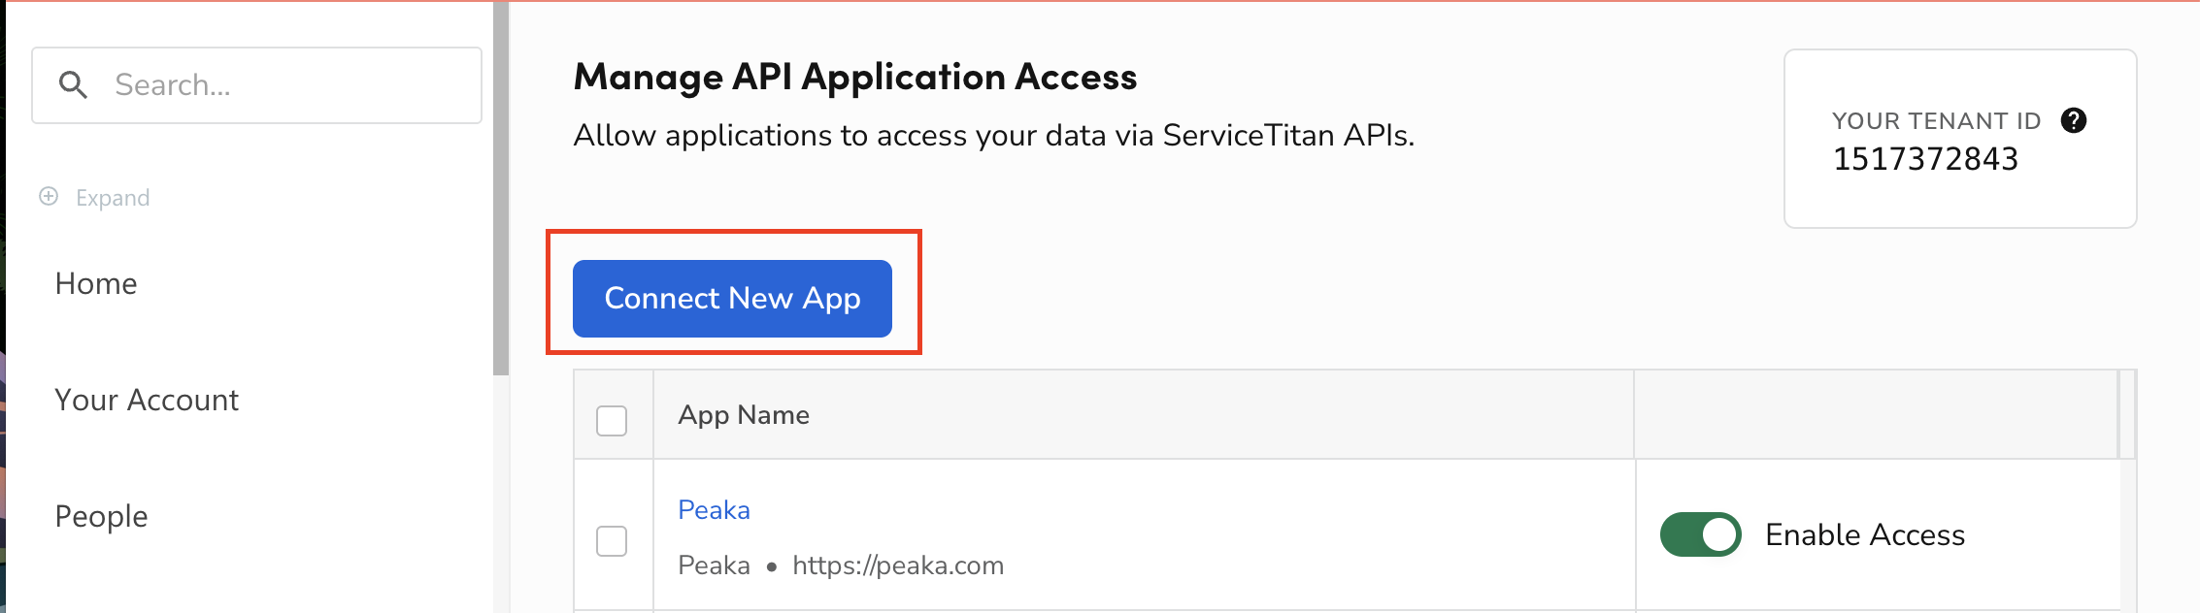The height and width of the screenshot is (613, 2200).
Task: Toggle the Enable Access switch for Peaka
Action: click(1700, 534)
